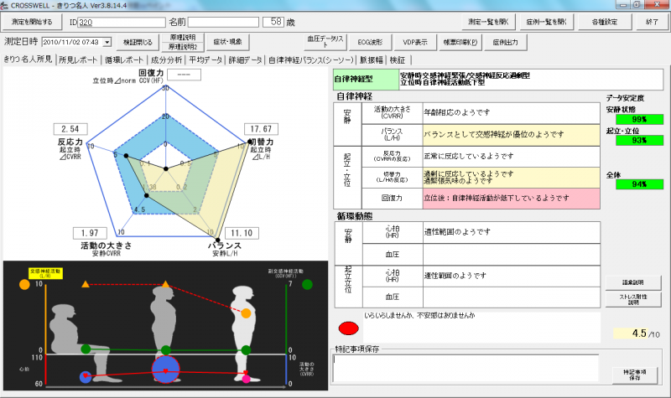Click the ID input field

pyautogui.click(x=126, y=21)
